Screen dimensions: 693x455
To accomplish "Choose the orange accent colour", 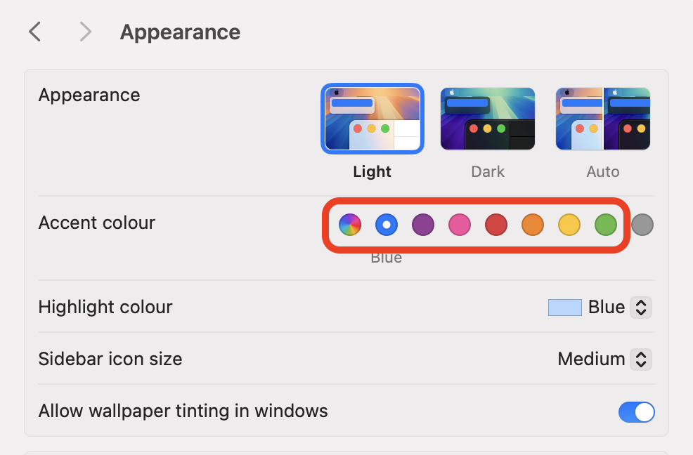I will (x=533, y=225).
